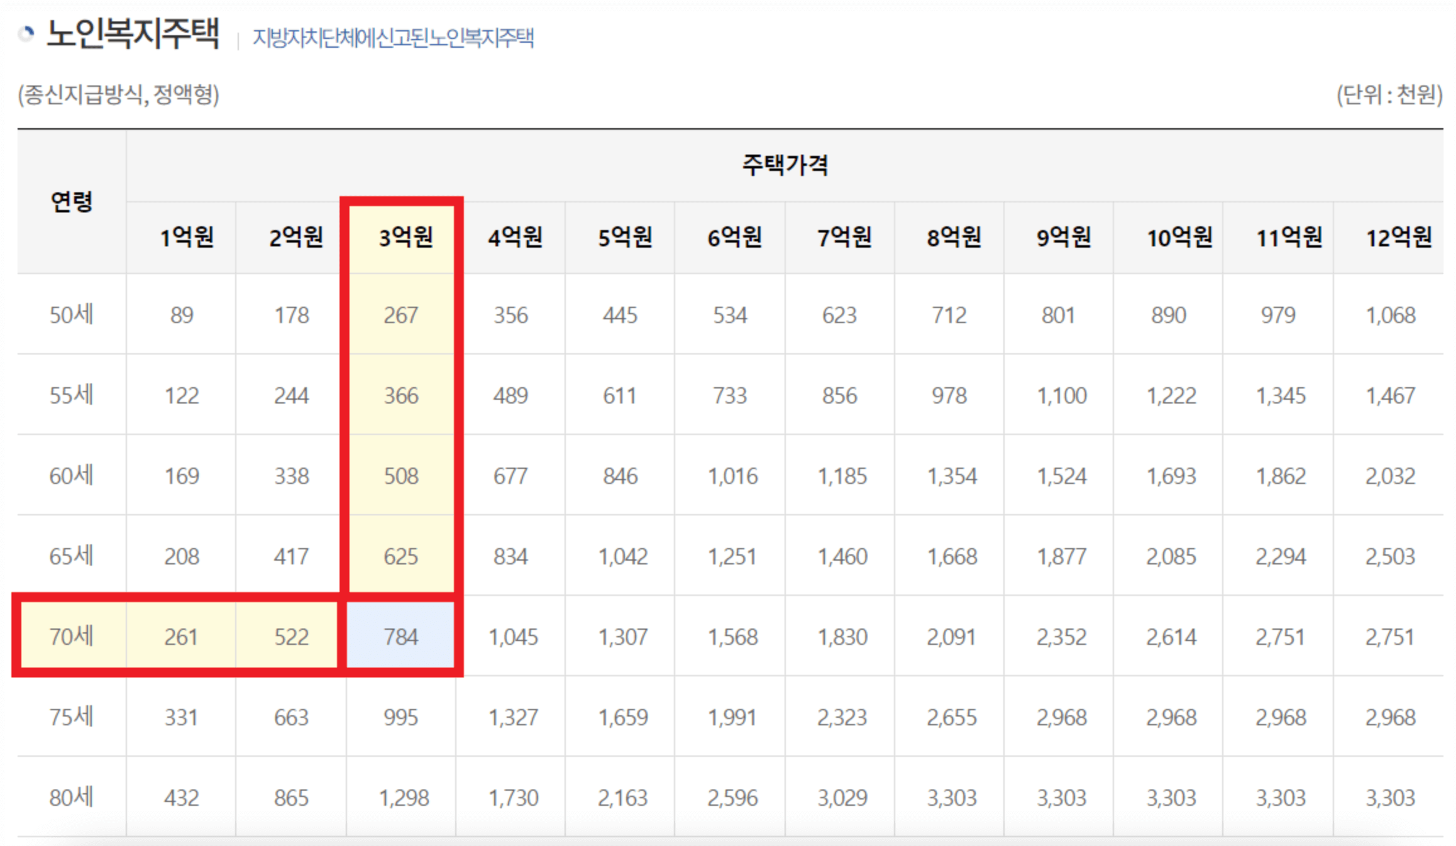The width and height of the screenshot is (1456, 846).
Task: Click the 3,029 value in the 80세 row
Action: coord(842,798)
